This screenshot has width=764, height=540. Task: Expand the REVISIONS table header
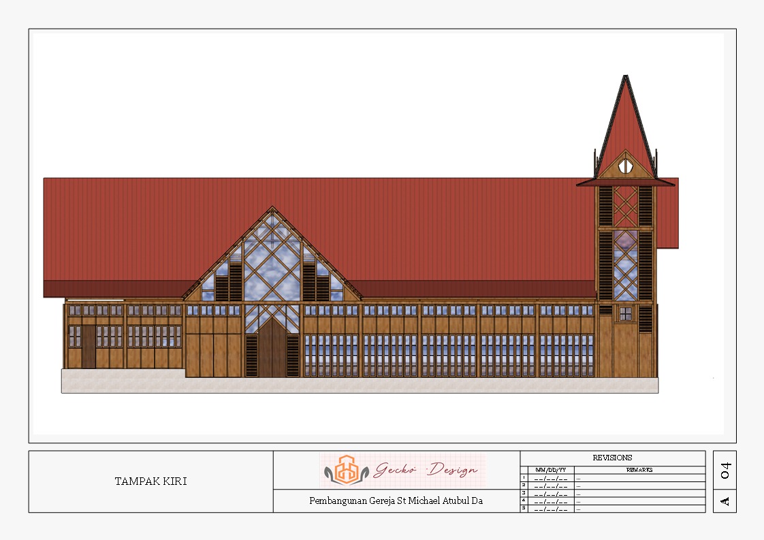(613, 458)
